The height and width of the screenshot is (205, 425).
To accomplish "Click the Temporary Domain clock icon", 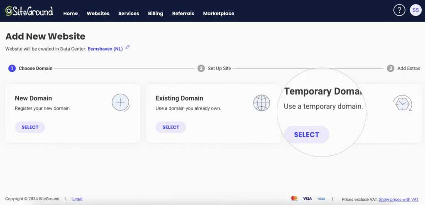I will tap(402, 103).
